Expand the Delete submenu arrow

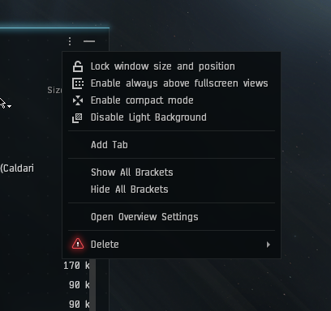[269, 245]
